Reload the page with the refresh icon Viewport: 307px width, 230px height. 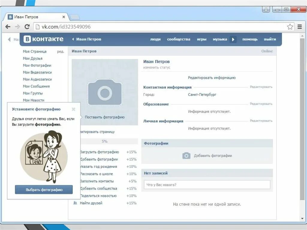27,27
